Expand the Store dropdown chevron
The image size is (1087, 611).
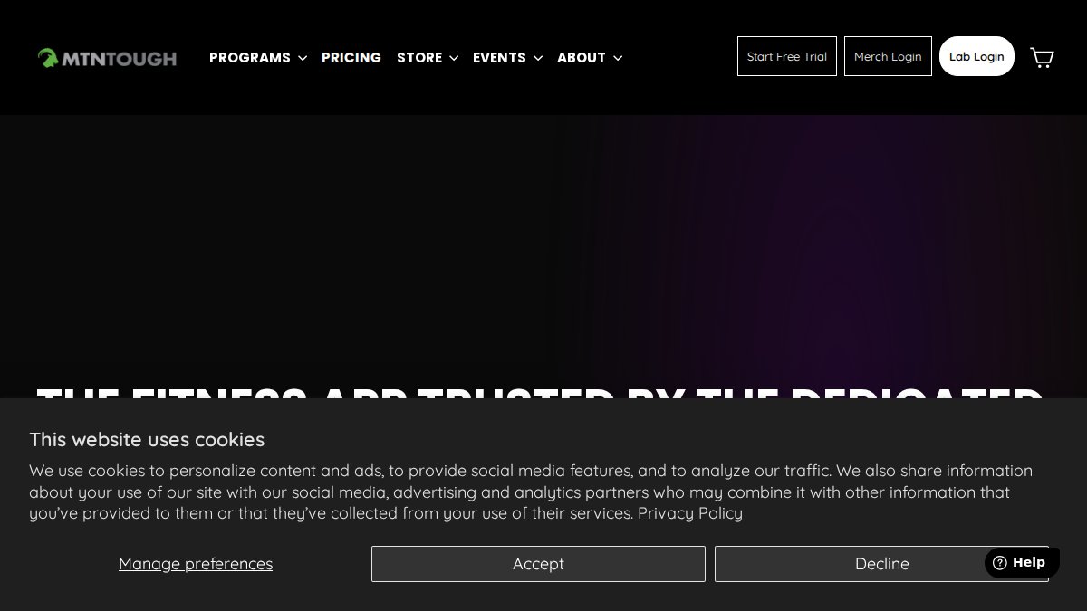[454, 58]
